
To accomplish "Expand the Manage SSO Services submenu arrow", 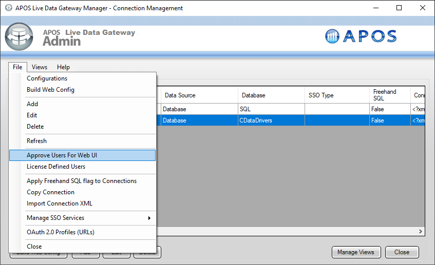I will 149,218.
